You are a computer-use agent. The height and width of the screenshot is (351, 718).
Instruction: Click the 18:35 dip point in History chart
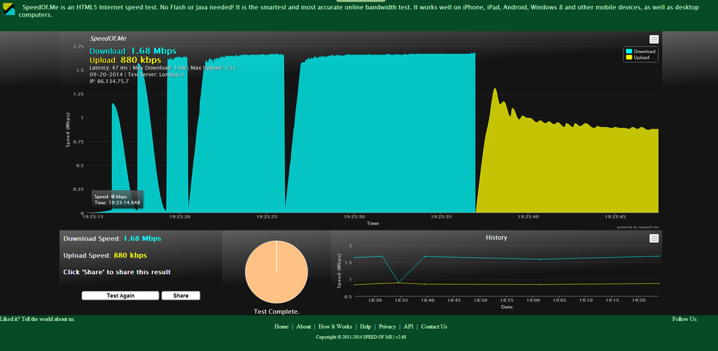click(398, 282)
